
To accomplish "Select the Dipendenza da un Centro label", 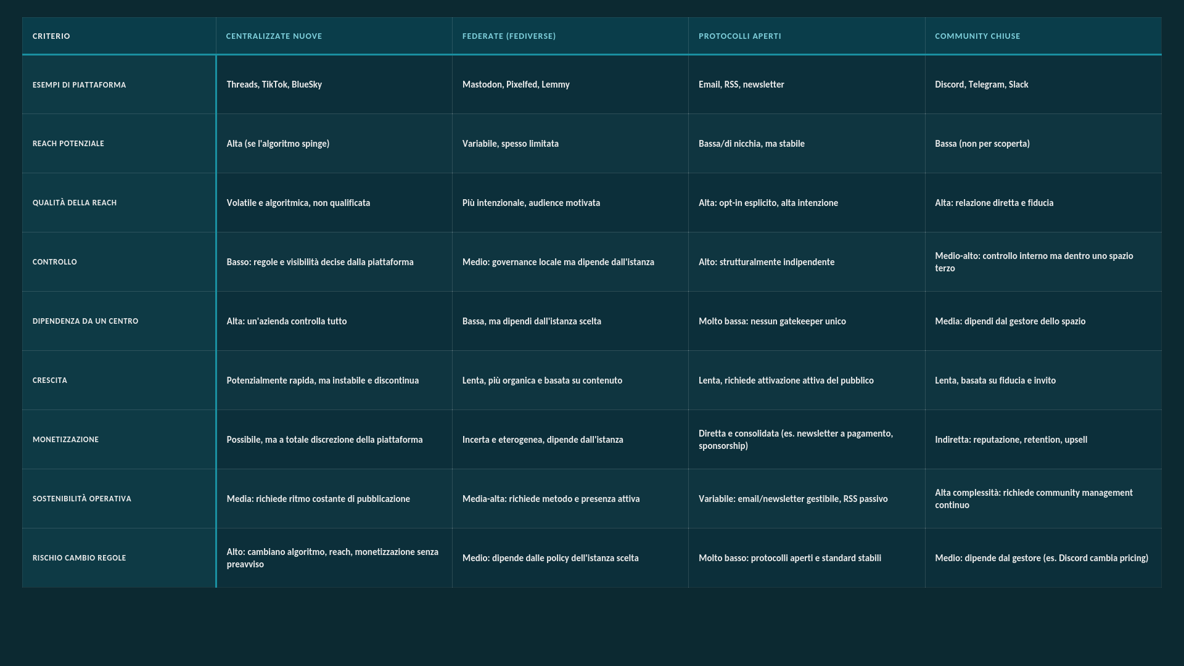I will tap(85, 321).
